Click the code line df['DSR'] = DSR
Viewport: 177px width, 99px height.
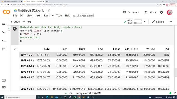(x=30, y=34)
